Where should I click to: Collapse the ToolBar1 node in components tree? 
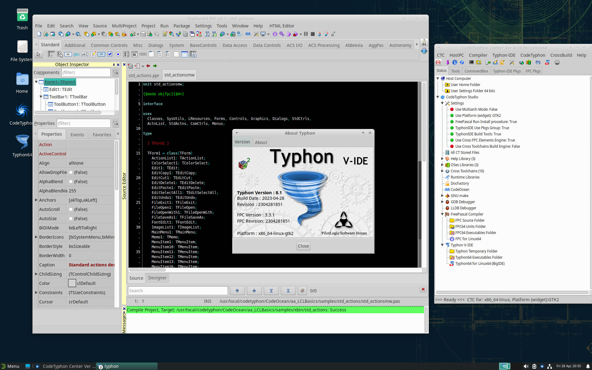41,97
